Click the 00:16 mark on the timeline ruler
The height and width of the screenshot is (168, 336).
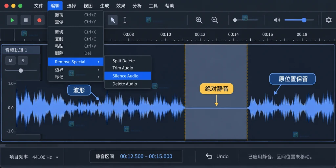(x=268, y=34)
